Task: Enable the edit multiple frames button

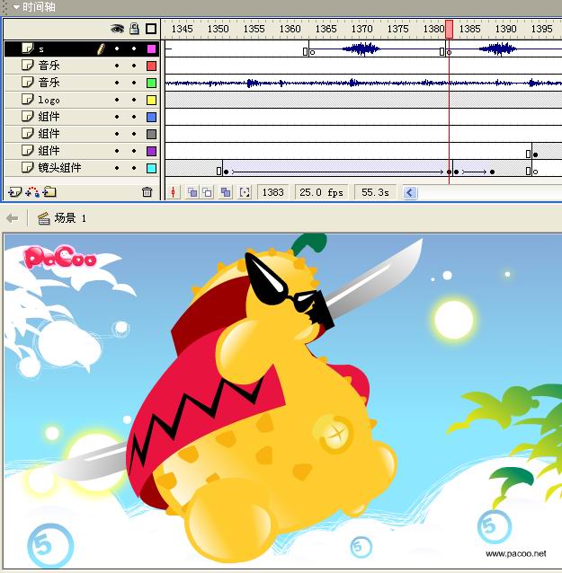Action: [226, 192]
